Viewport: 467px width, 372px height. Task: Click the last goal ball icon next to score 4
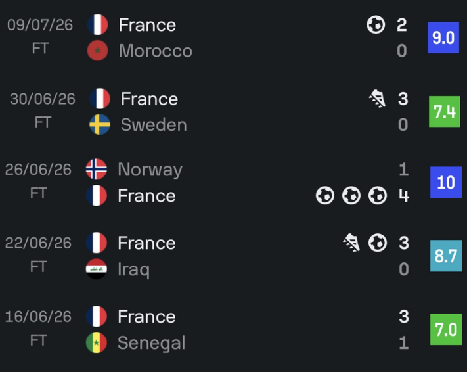[x=378, y=196]
